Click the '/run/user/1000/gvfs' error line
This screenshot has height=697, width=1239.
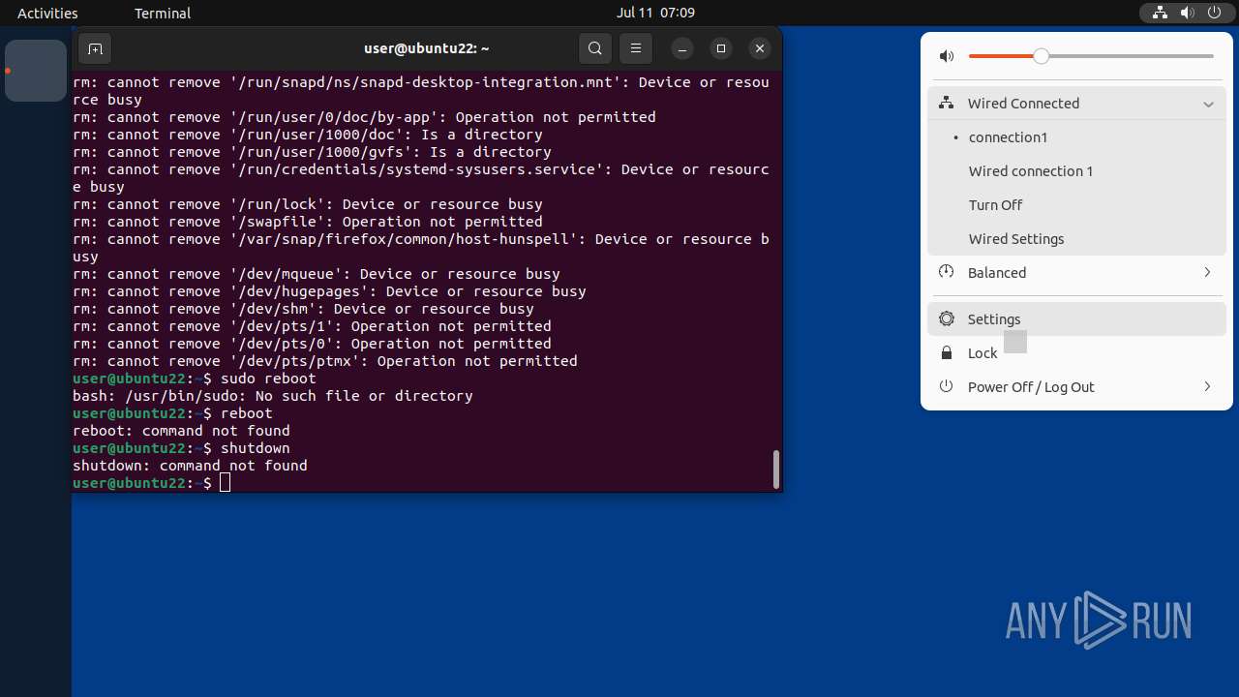pos(312,152)
